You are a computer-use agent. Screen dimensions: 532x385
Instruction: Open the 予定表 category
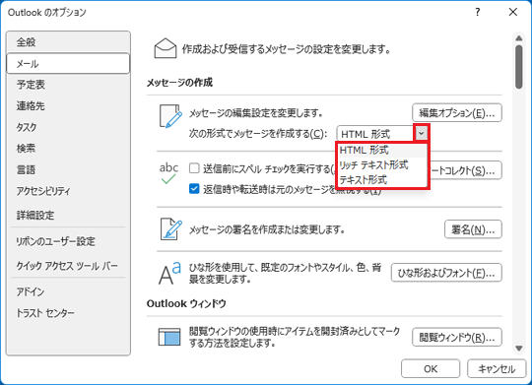point(68,85)
